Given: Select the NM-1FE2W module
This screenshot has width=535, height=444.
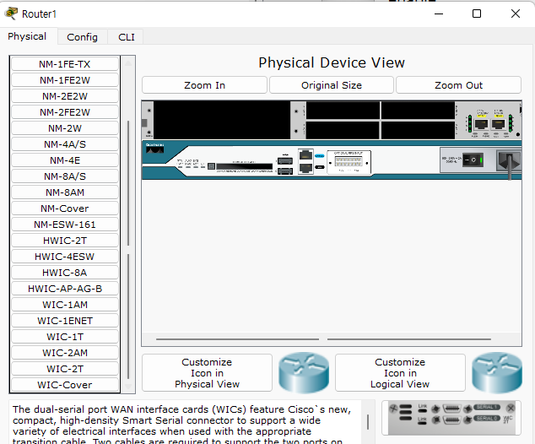Looking at the screenshot, I should point(65,80).
